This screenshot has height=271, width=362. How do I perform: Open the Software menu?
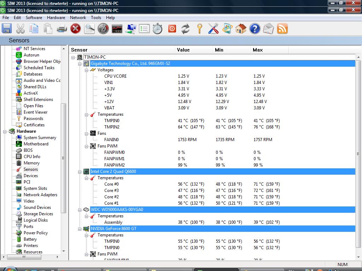(34, 18)
